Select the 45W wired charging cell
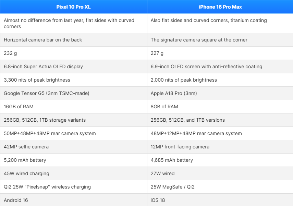The height and width of the screenshot is (206, 293). click(74, 173)
